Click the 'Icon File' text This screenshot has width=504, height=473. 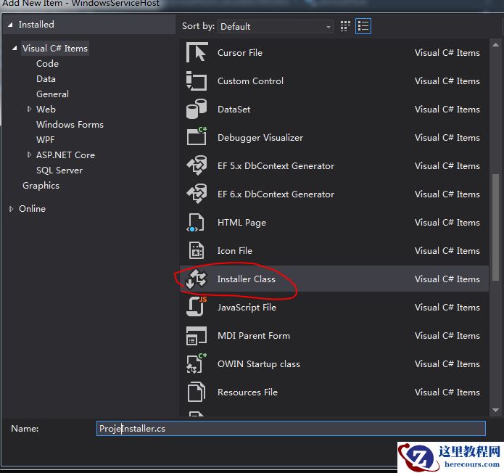[235, 250]
